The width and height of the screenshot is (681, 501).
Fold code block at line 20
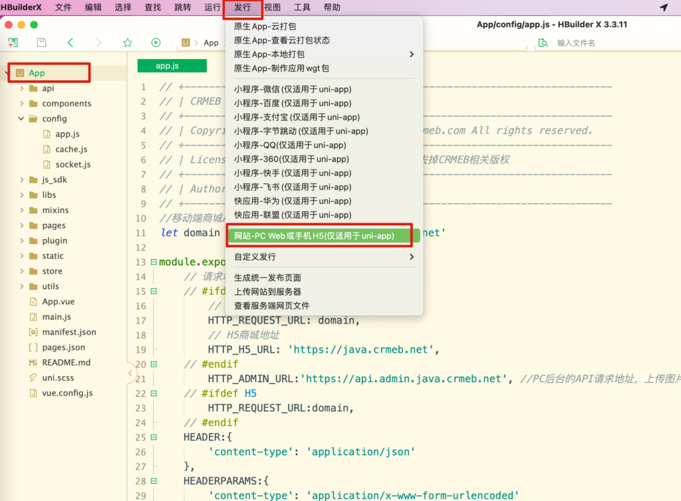pos(154,364)
